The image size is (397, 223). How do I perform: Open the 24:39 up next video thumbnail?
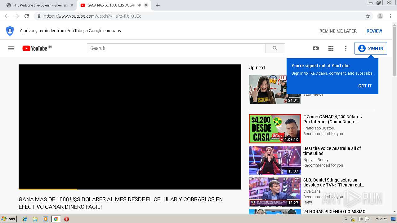[275, 90]
